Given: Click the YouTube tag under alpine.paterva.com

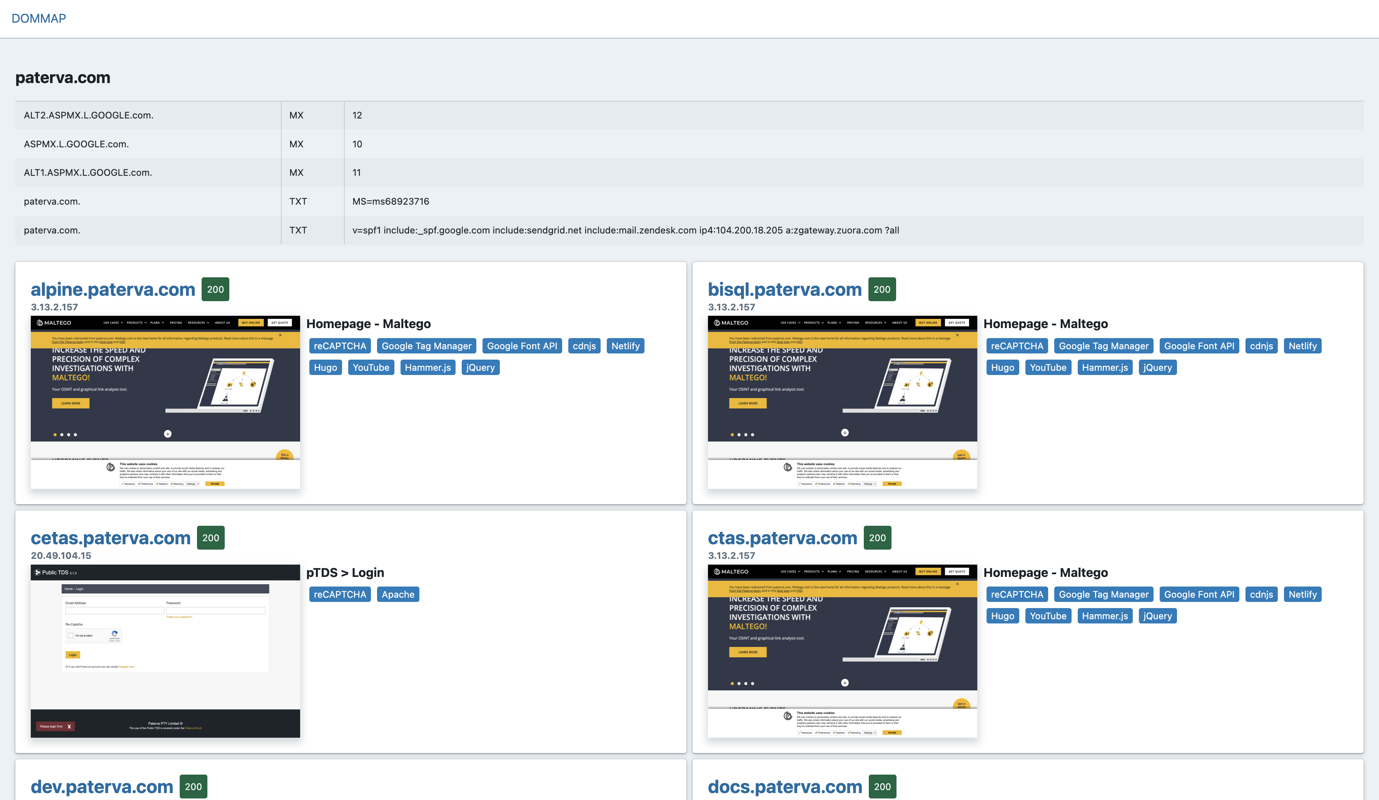Looking at the screenshot, I should click(x=371, y=367).
